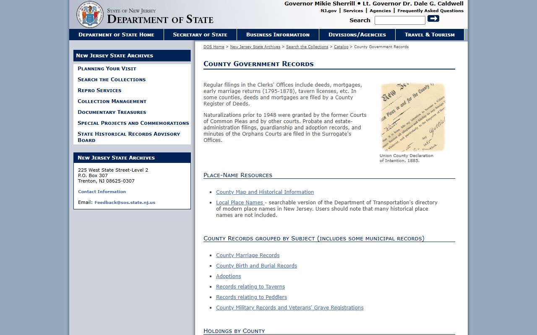537x335 pixels.
Task: Open Special Projects and Commemorations item
Action: pyautogui.click(x=133, y=123)
